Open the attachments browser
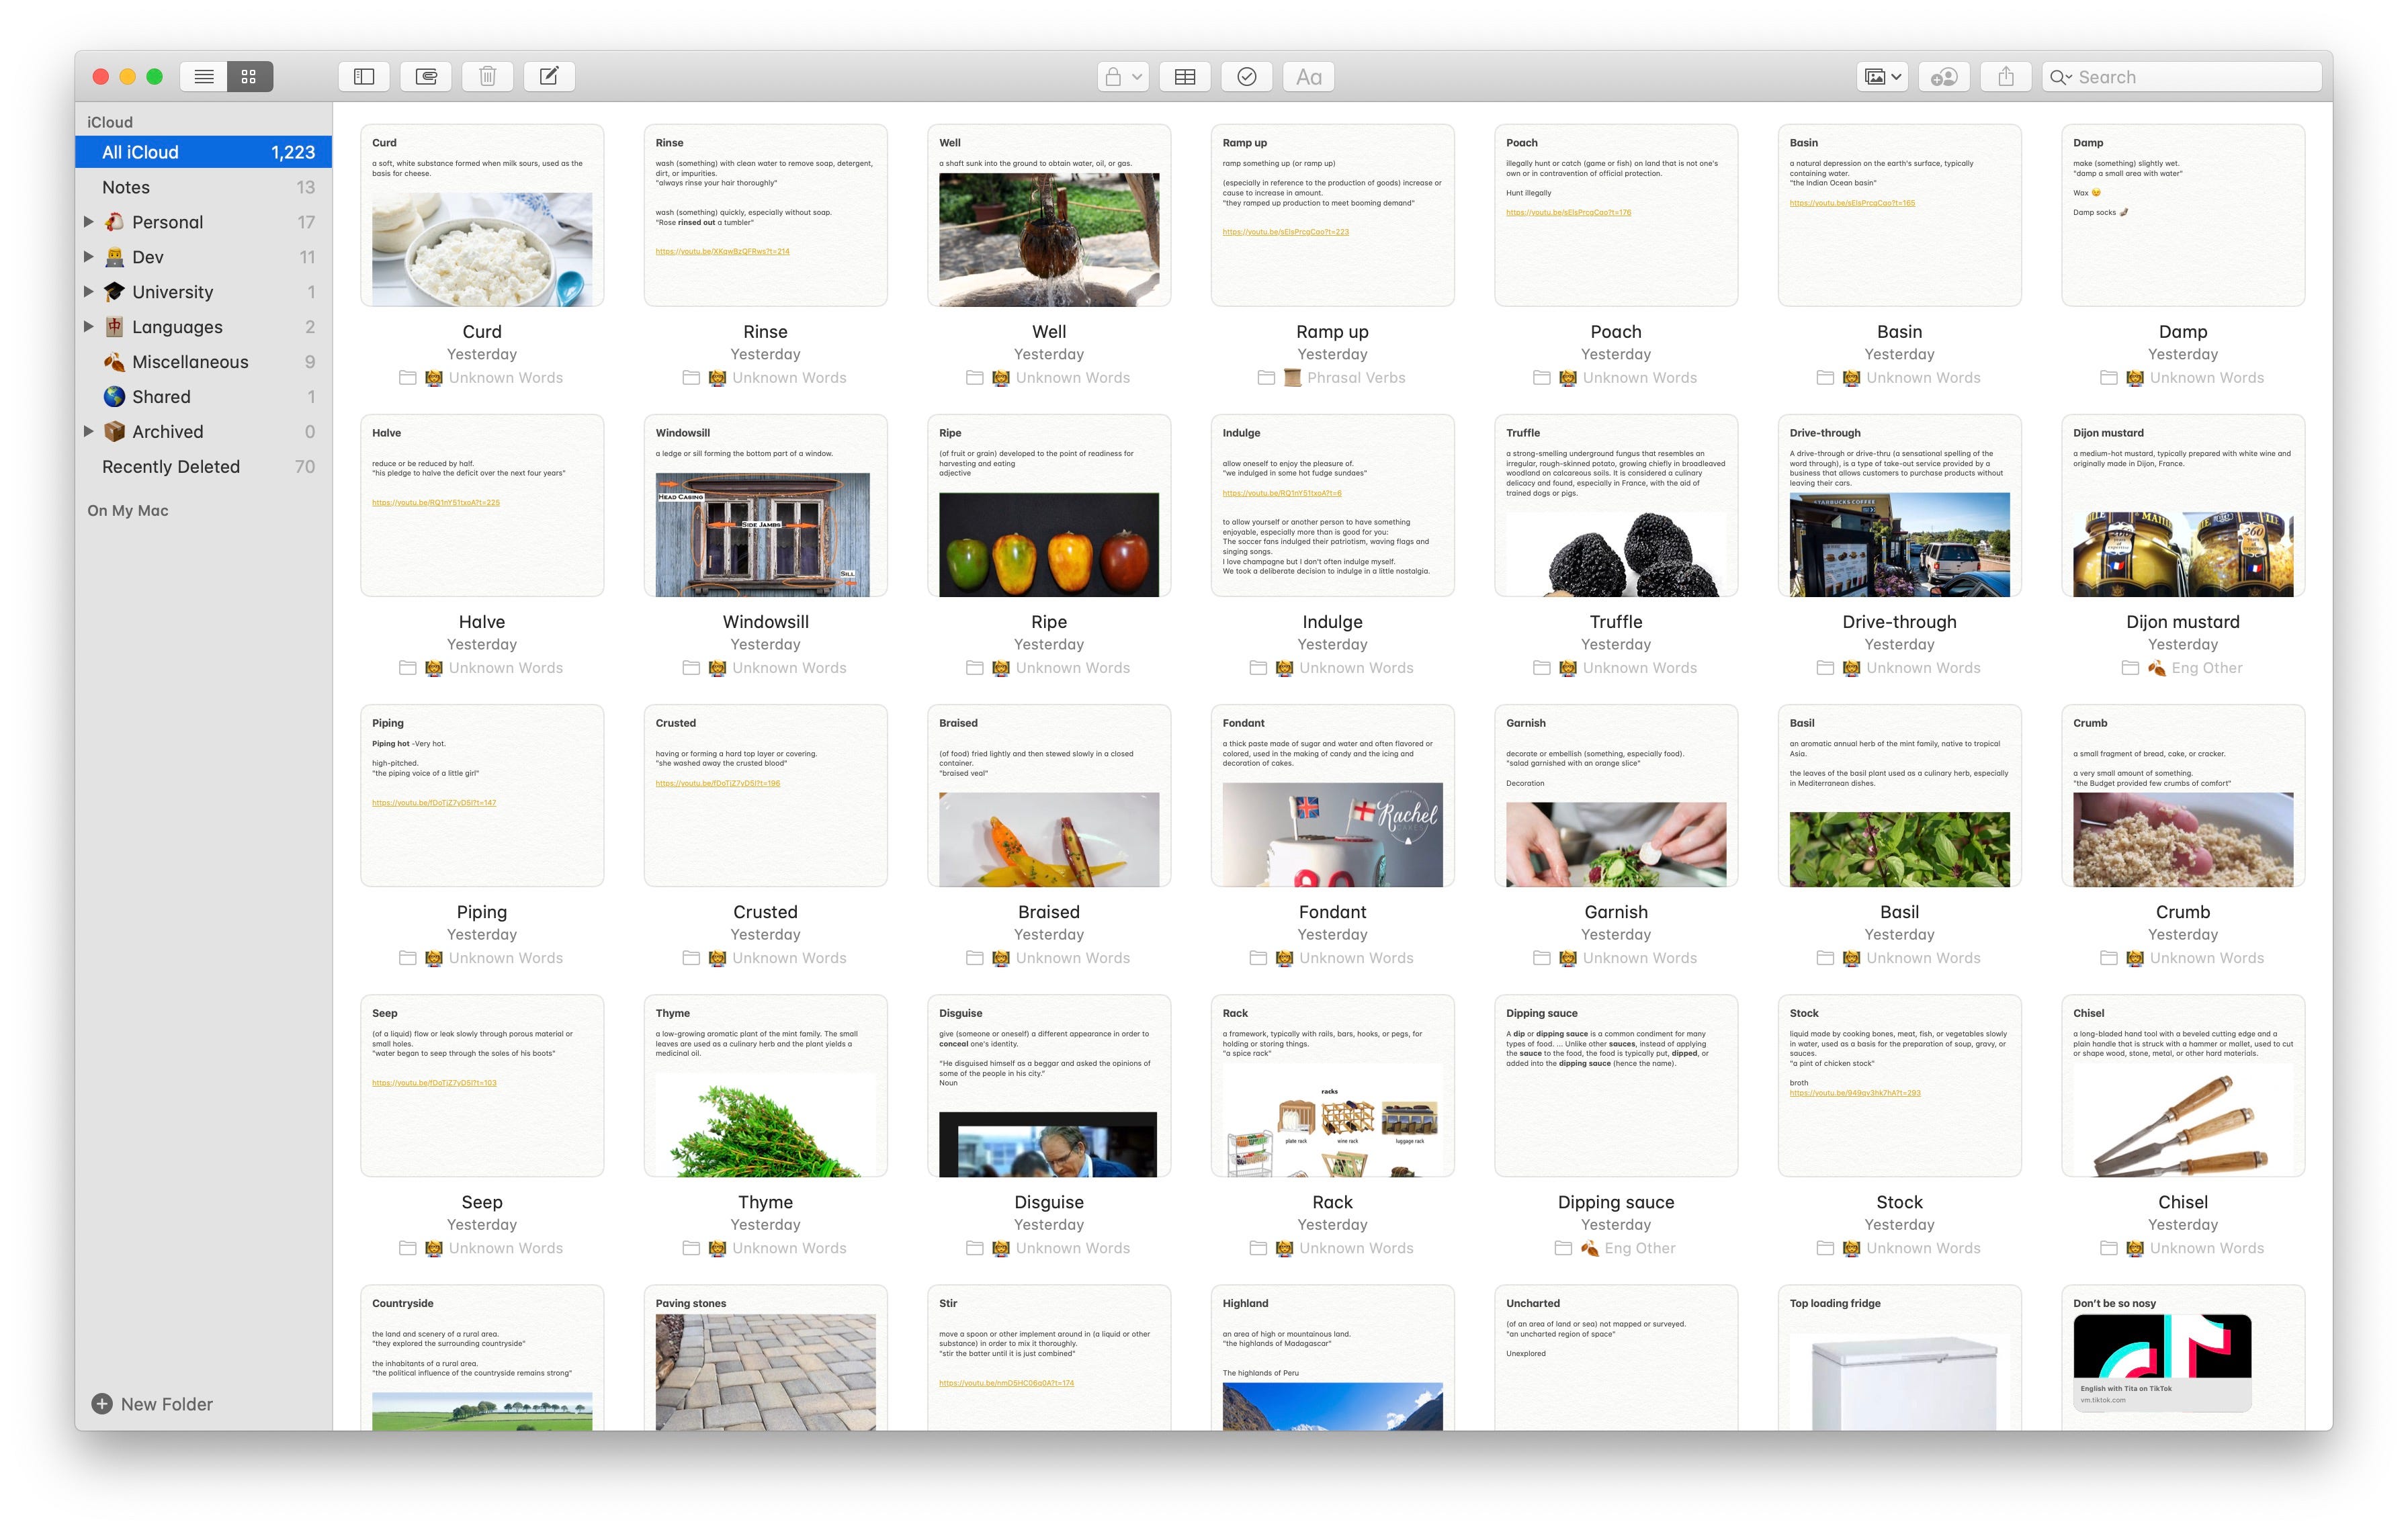 click(x=426, y=77)
